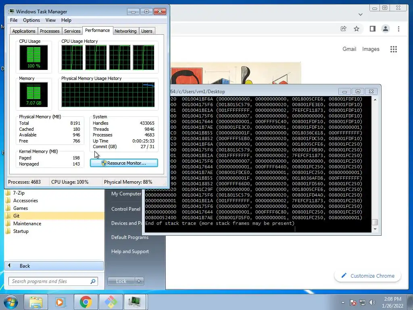Open Control Panel from Start menu
Viewport: 413px width, 310px height.
pyautogui.click(x=126, y=209)
